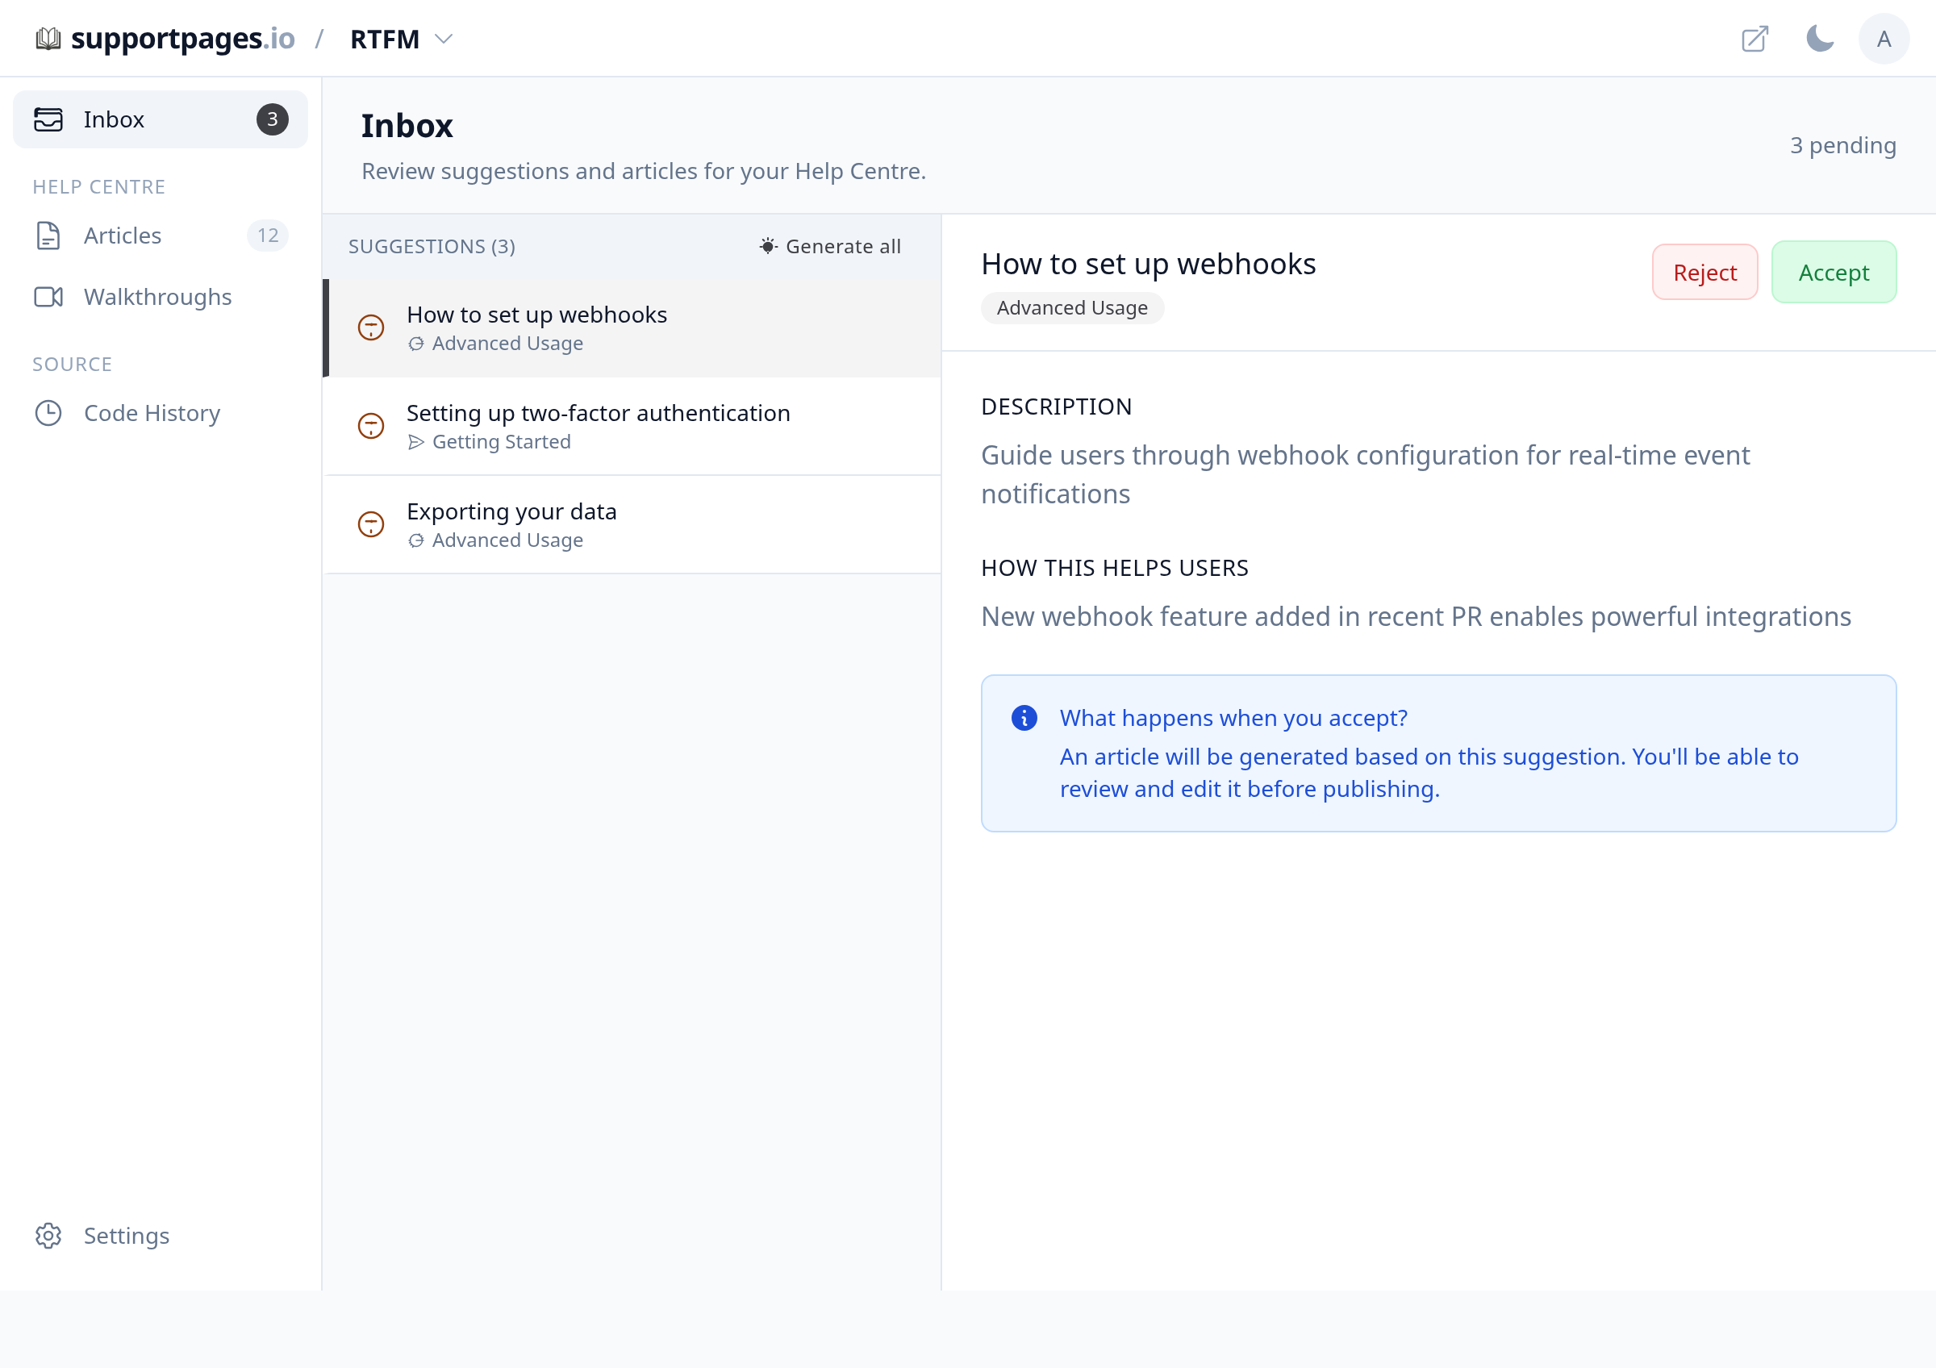Viewport: 1936px width, 1368px height.
Task: Click the Inbox badge showing 3
Action: (273, 119)
